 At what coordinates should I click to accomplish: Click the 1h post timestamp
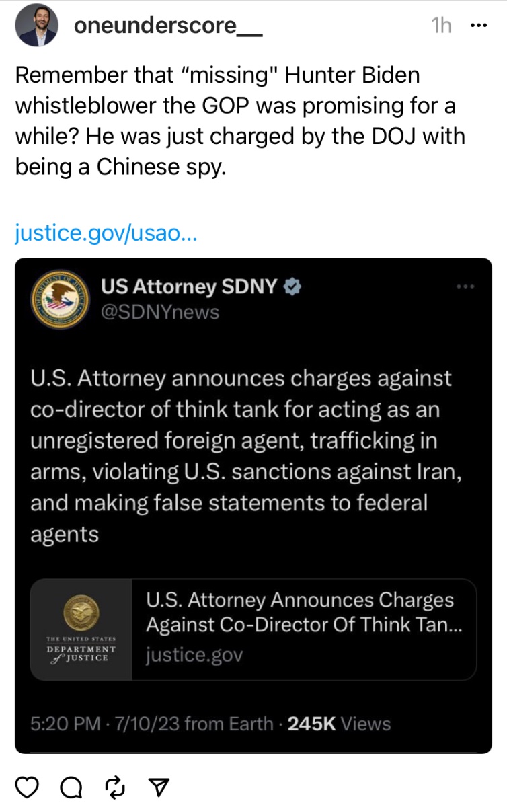(440, 26)
